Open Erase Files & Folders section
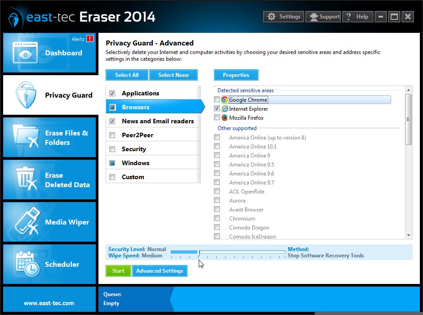The width and height of the screenshot is (423, 315). point(49,137)
